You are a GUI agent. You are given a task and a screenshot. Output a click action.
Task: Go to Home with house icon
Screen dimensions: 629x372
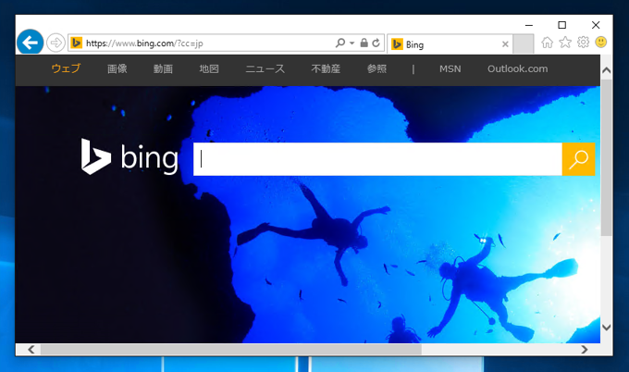point(548,43)
